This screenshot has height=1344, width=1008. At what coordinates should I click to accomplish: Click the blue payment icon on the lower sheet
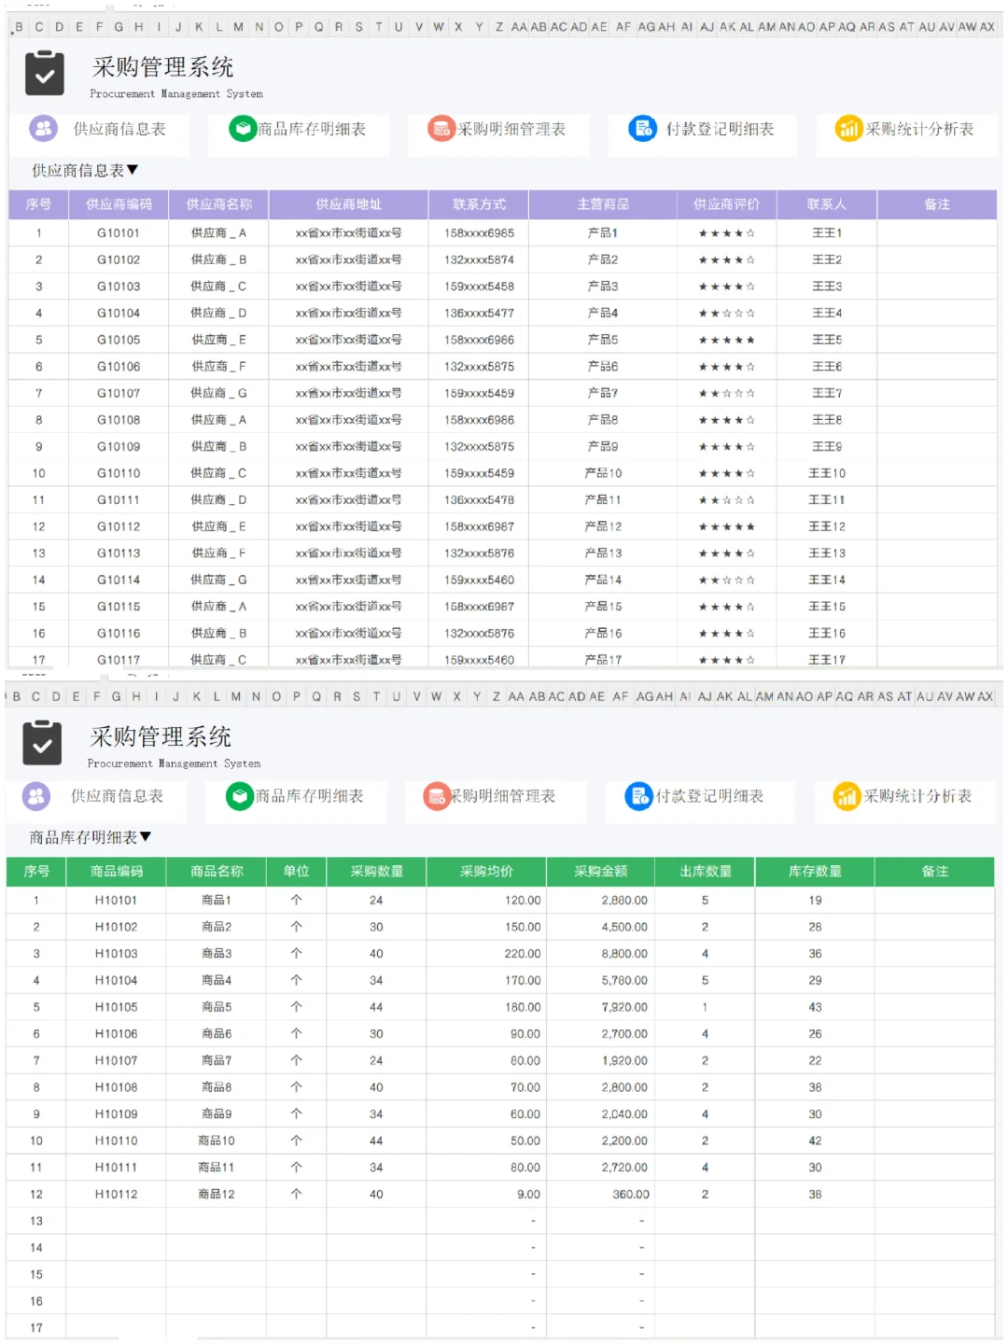pos(639,796)
